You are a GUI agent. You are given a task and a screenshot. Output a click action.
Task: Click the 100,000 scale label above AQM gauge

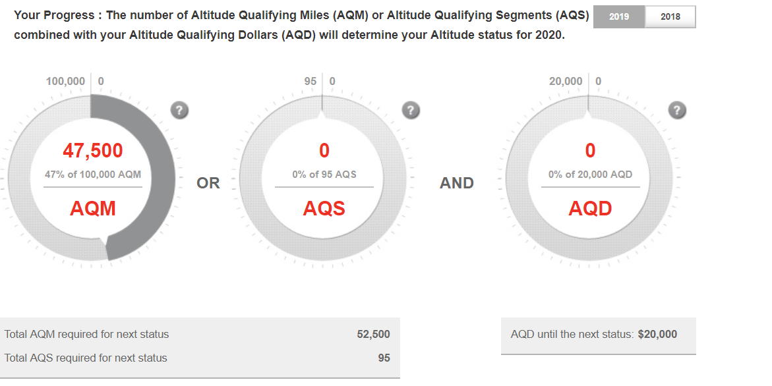pyautogui.click(x=65, y=81)
